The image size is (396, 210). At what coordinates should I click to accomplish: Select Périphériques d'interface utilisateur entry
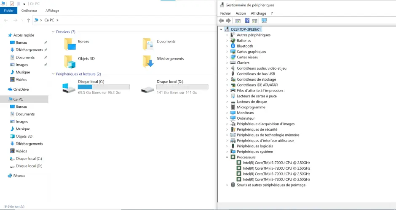(265, 141)
